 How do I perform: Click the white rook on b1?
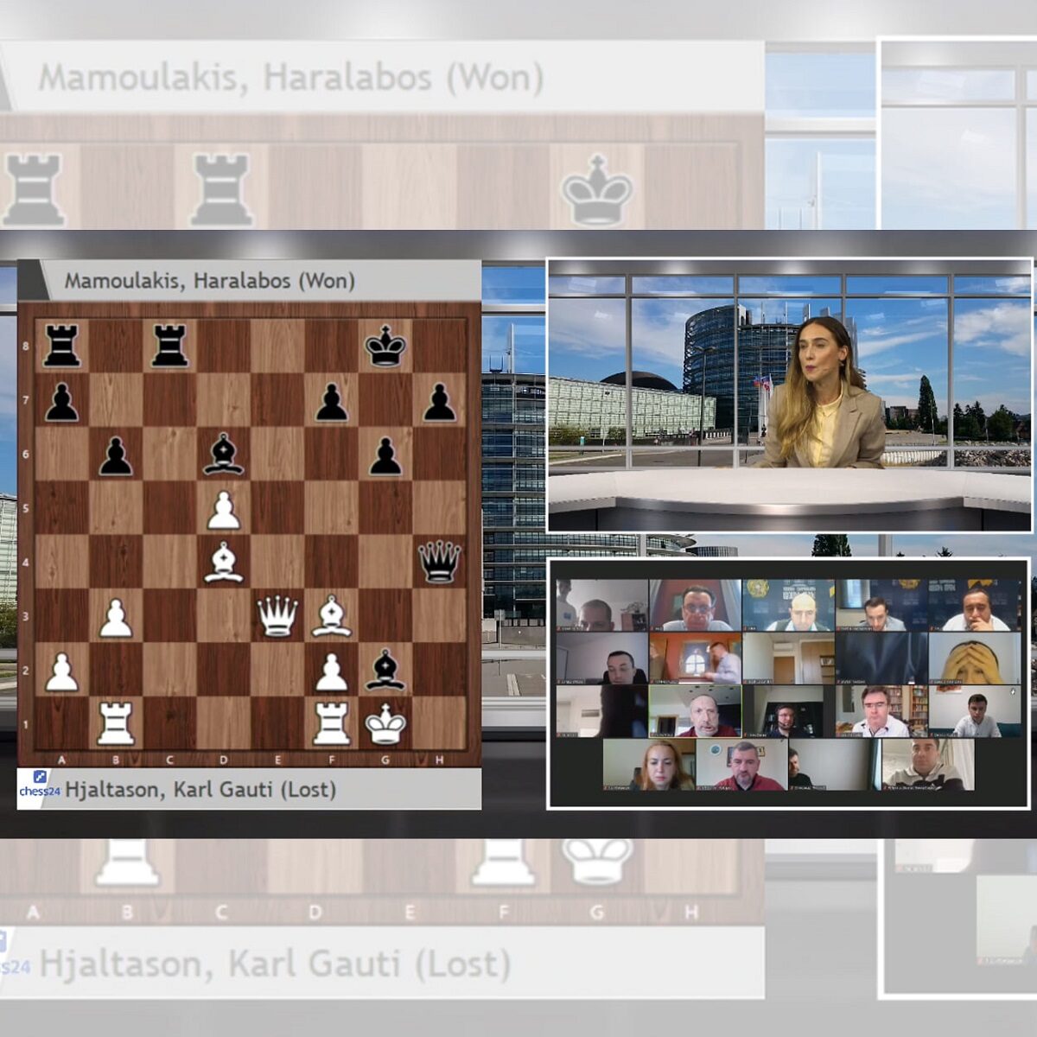pos(116,723)
